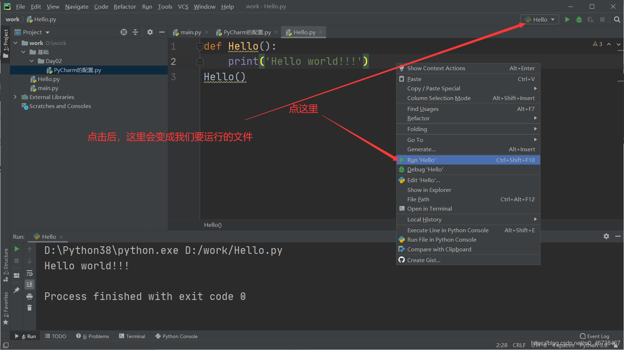Screen dimensions: 624x350
Task: Open the TODO tool window
Action: click(x=56, y=336)
